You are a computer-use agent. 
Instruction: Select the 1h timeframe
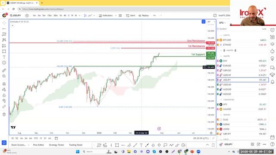tap(61, 15)
